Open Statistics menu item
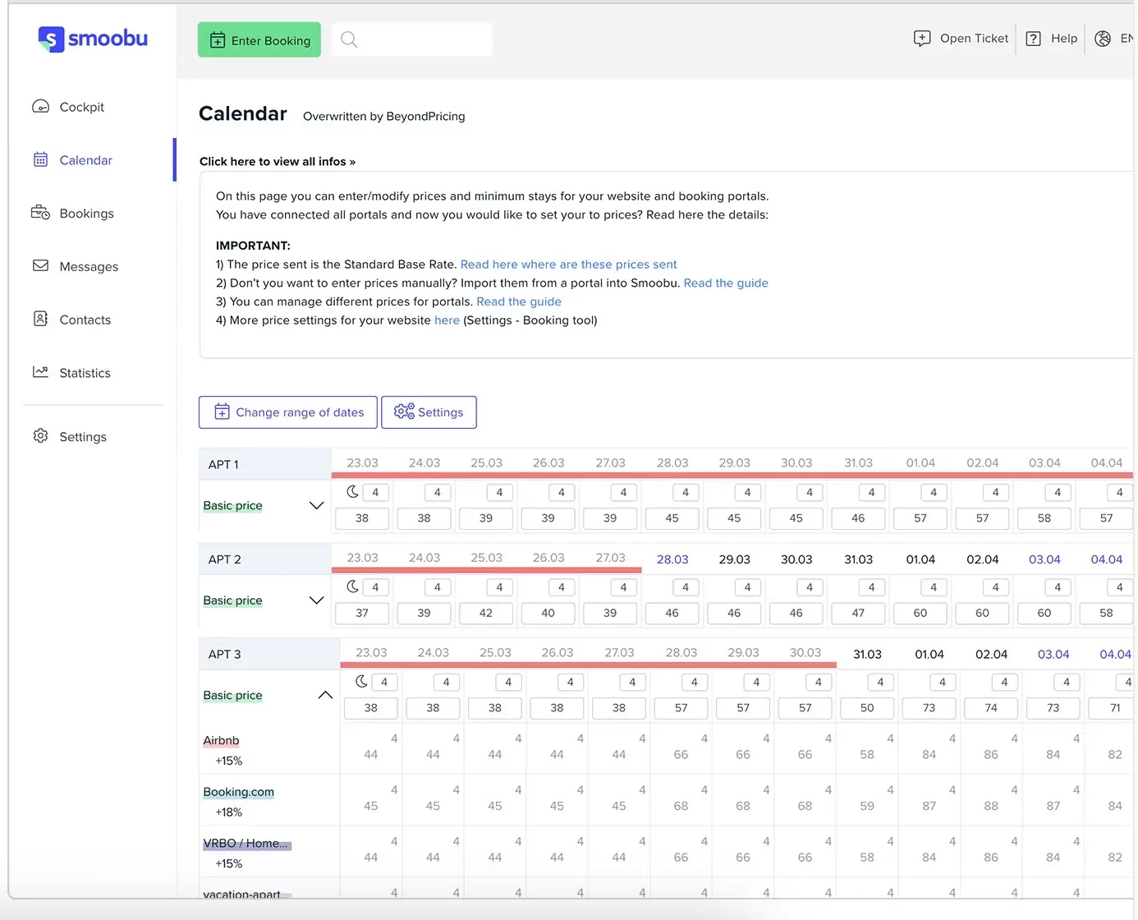The width and height of the screenshot is (1138, 920). (85, 373)
